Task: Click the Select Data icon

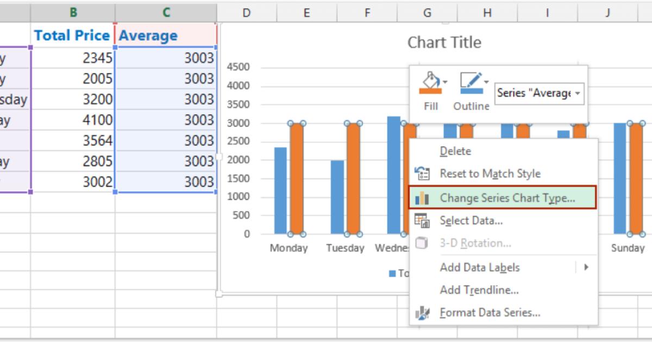Action: point(422,220)
